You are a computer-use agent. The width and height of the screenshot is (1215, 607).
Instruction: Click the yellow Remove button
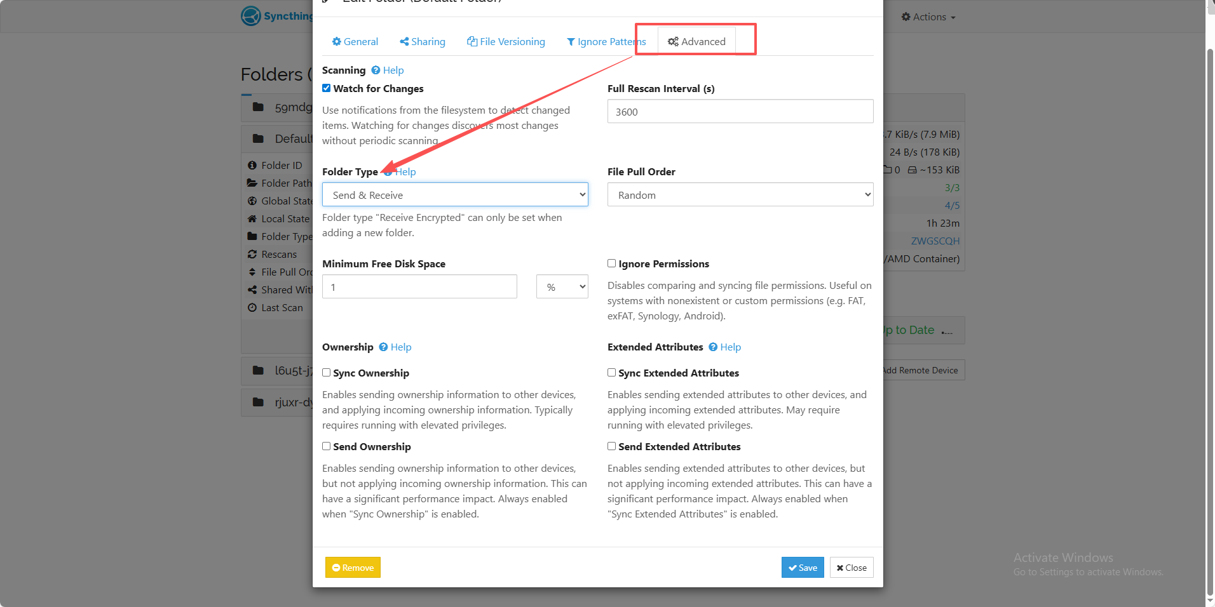353,568
